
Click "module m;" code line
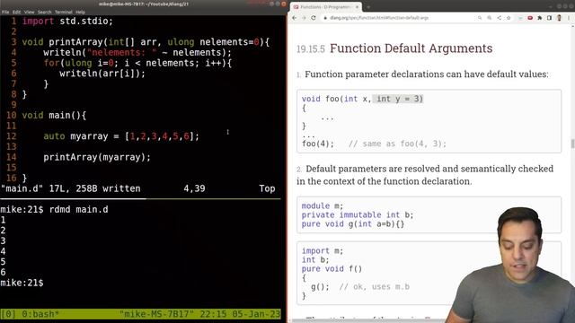[x=323, y=205]
